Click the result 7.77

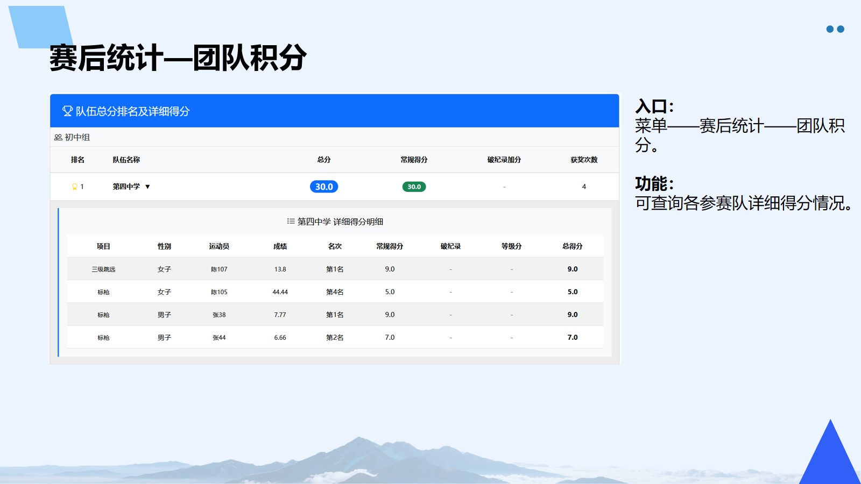coord(280,315)
